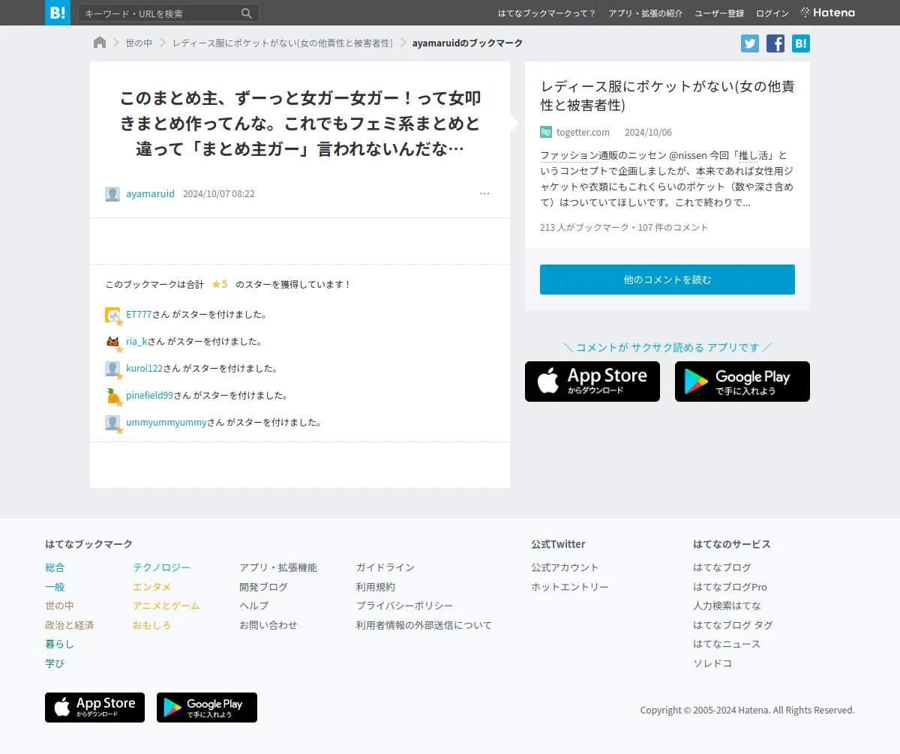
Task: Open footer ヘルプ link
Action: (x=253, y=606)
